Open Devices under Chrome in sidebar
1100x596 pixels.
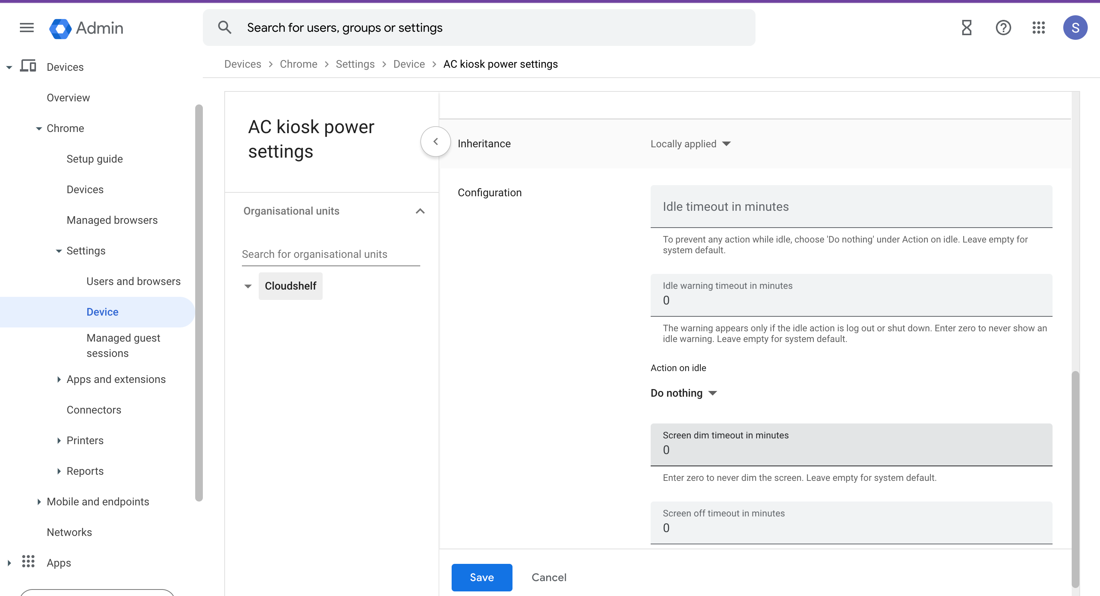point(85,190)
